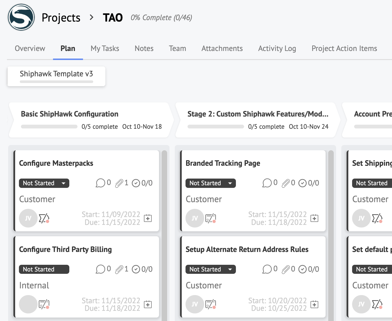This screenshot has width=392, height=321.
Task: Click the add-to-calendar icon on Configure Masterpacks
Action: [x=148, y=218]
